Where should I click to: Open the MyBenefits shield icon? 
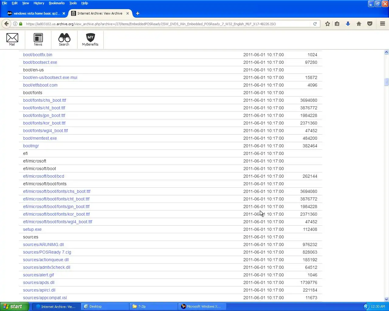(x=90, y=39)
